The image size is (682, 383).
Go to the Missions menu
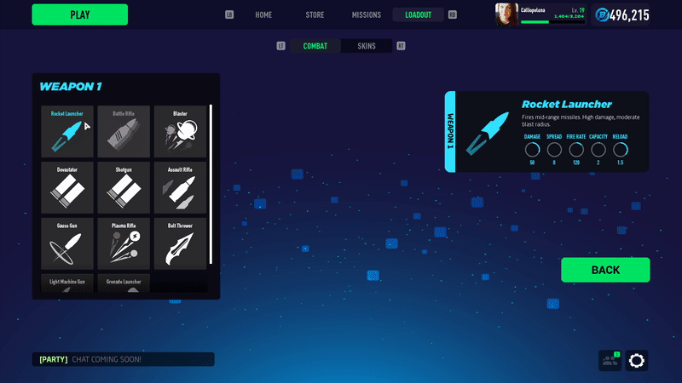pyautogui.click(x=367, y=14)
